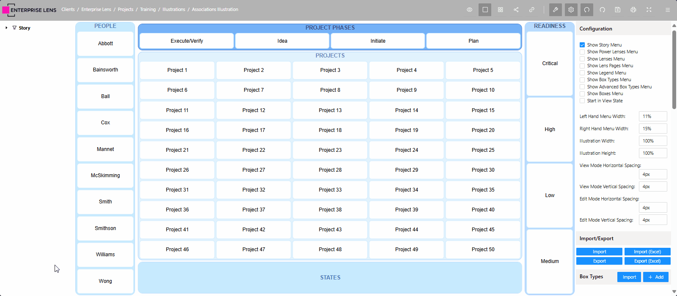Select the Abbott person box
Image resolution: width=677 pixels, height=296 pixels.
[105, 44]
